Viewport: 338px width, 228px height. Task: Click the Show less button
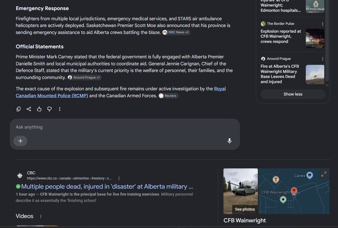[x=293, y=94]
